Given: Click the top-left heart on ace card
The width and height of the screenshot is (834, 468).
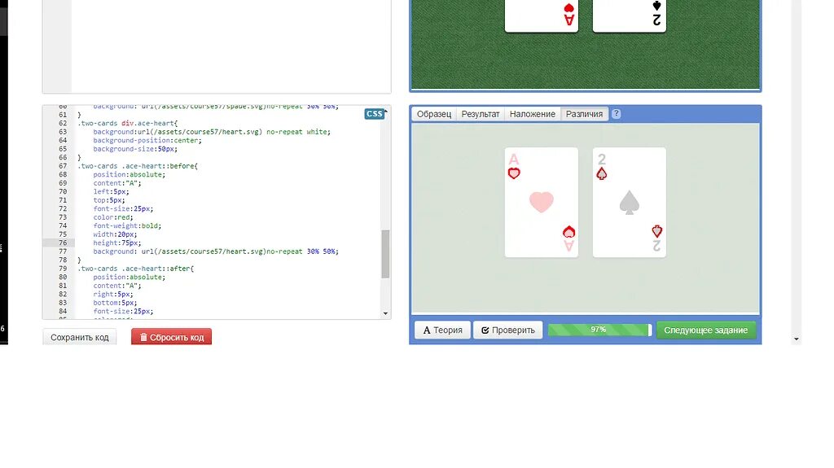Looking at the screenshot, I should tap(514, 173).
